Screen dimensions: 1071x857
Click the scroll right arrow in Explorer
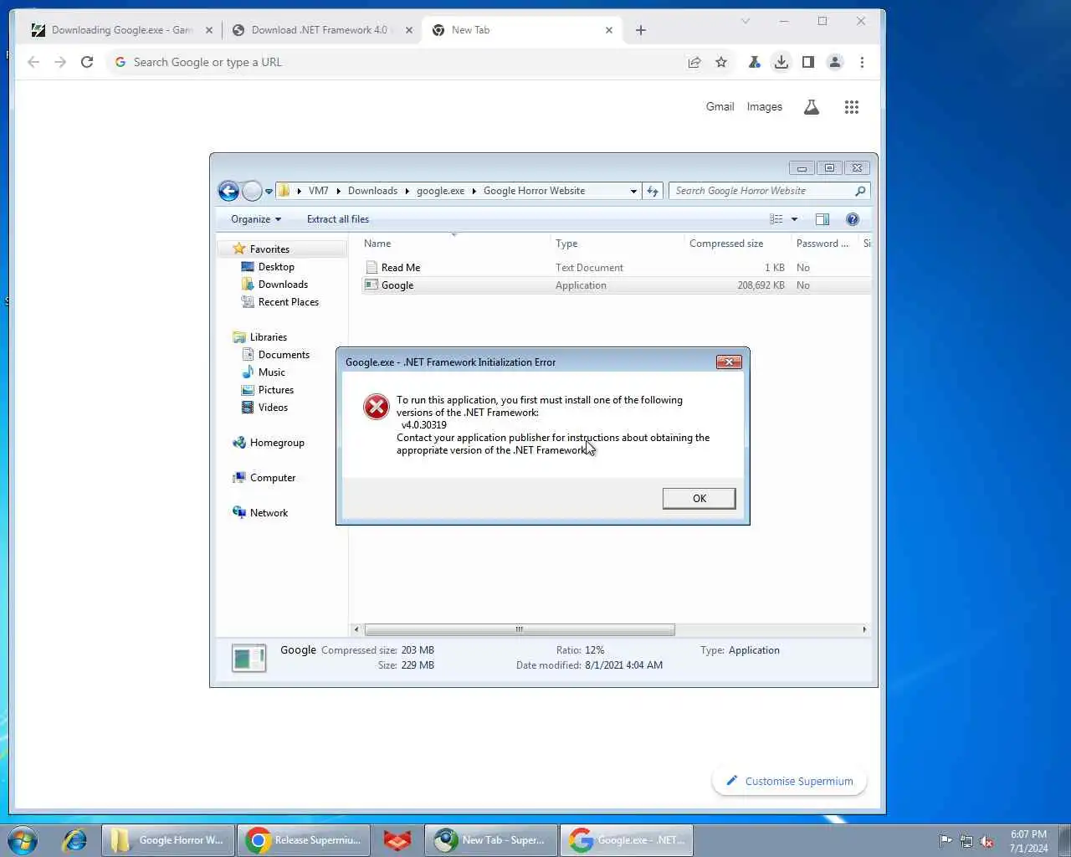(864, 629)
